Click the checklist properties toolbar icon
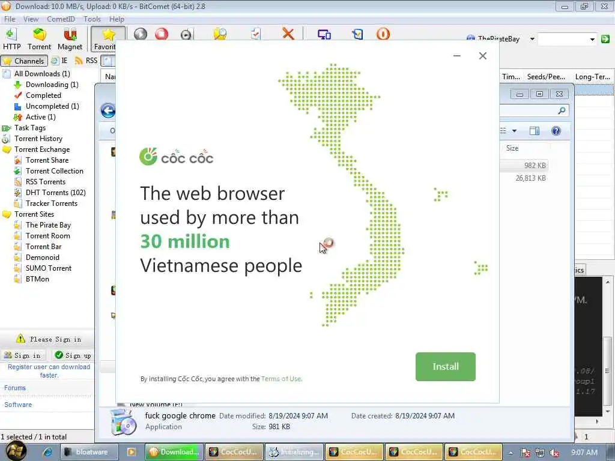 256,34
